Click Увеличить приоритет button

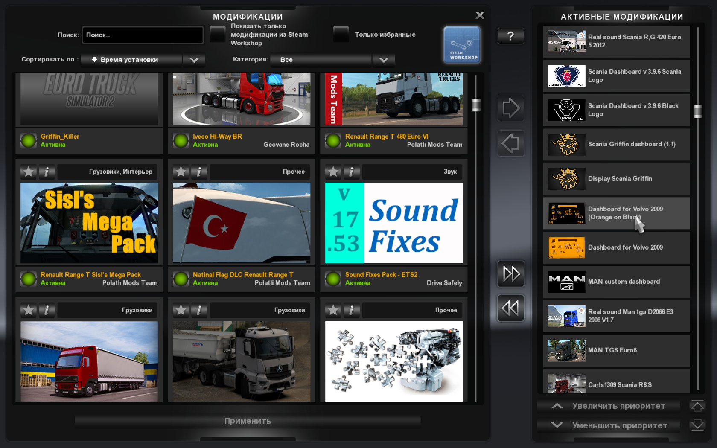pos(609,406)
